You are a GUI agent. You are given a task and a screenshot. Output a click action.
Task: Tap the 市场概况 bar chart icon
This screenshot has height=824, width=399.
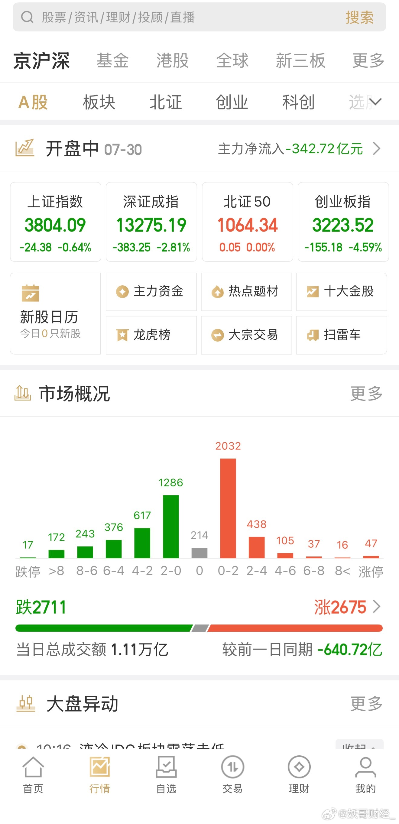23,393
